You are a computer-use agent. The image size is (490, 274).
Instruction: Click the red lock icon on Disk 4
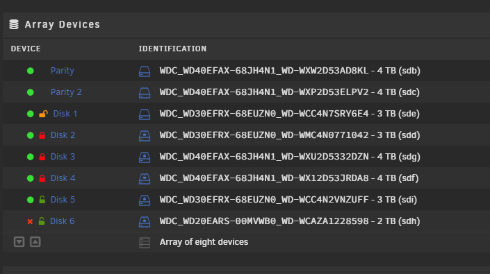[42, 178]
